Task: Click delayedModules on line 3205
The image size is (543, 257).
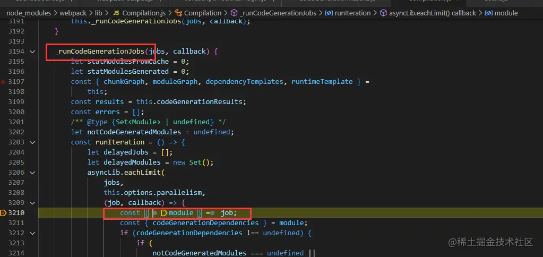Action: 132,162
